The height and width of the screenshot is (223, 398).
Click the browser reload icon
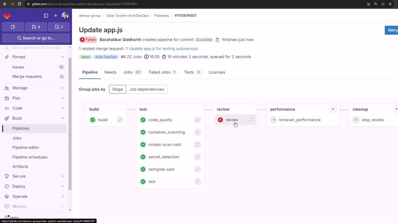click(x=19, y=4)
